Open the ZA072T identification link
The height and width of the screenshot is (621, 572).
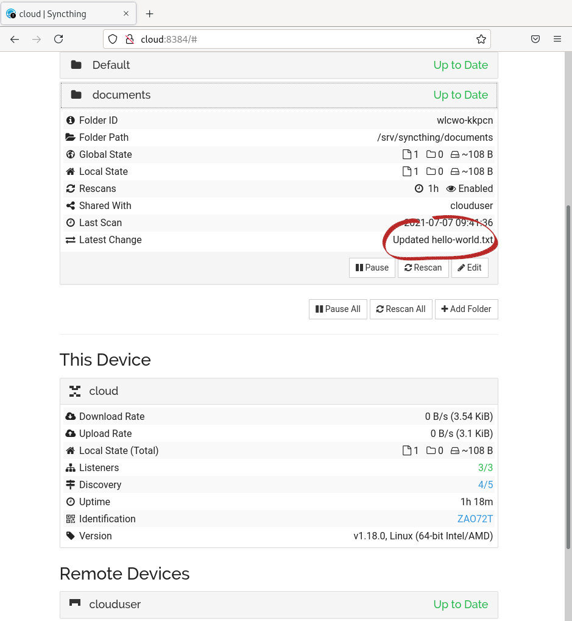click(475, 519)
